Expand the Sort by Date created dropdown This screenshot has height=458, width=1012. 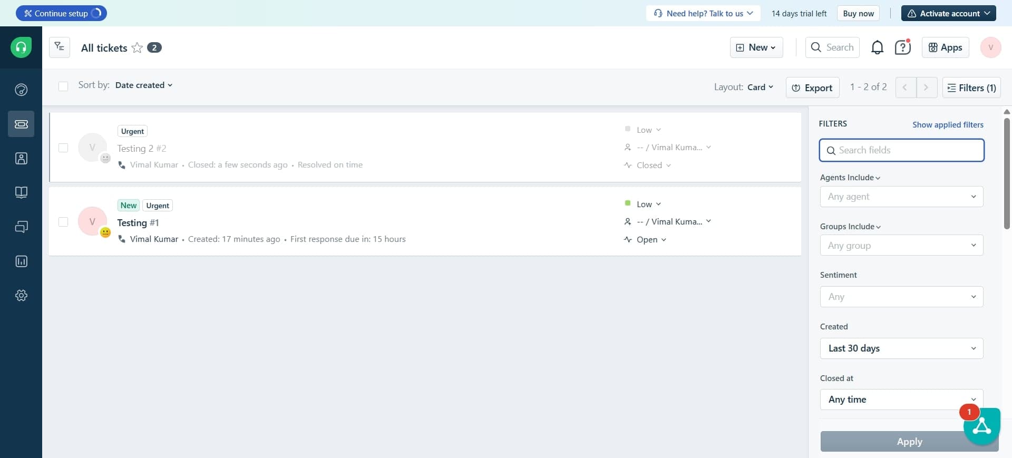pos(144,85)
